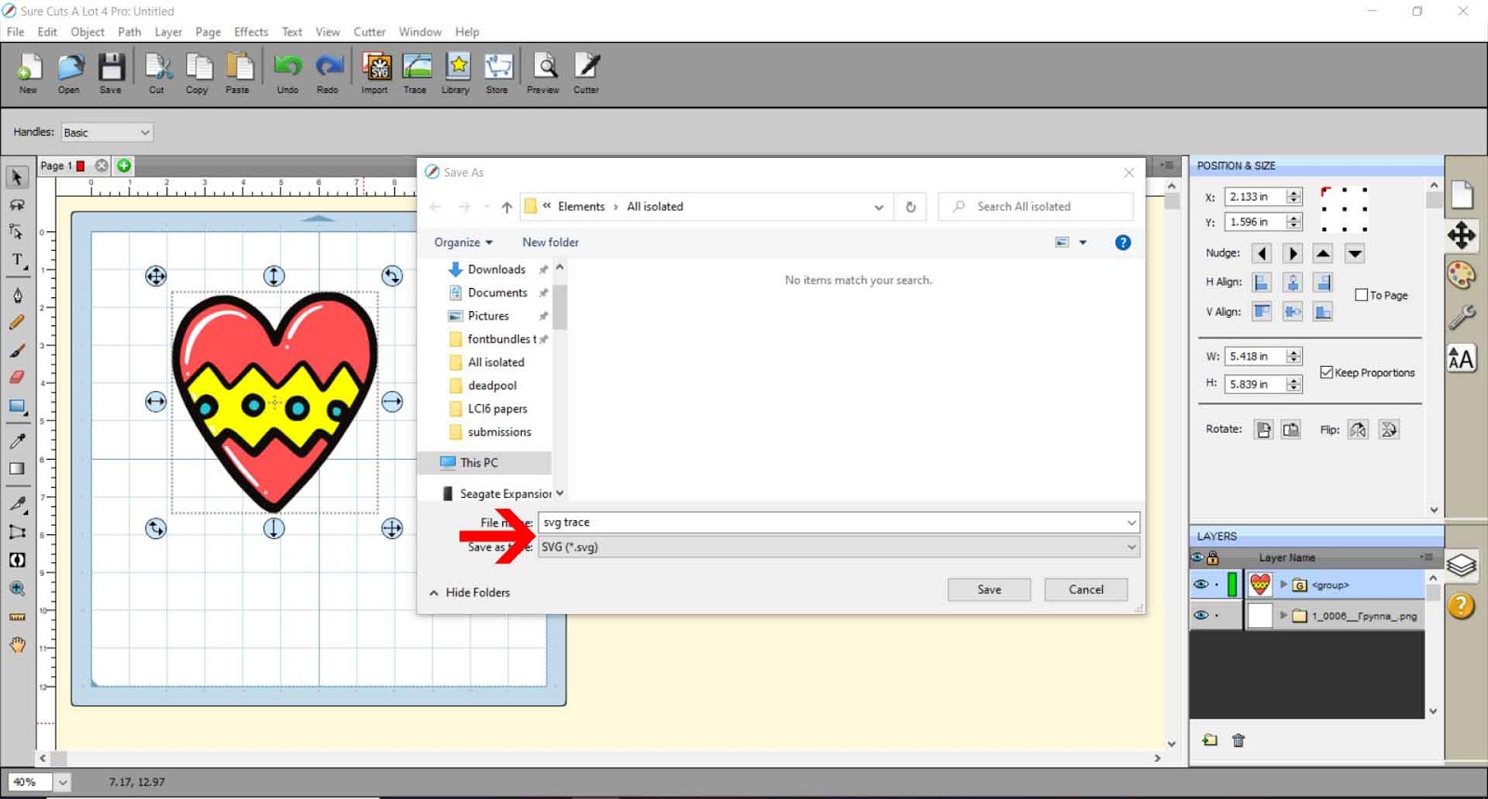Click the Copy toolbar icon

197,73
